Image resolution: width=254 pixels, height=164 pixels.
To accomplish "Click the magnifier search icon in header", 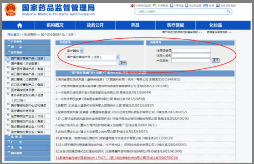I will click(x=229, y=11).
